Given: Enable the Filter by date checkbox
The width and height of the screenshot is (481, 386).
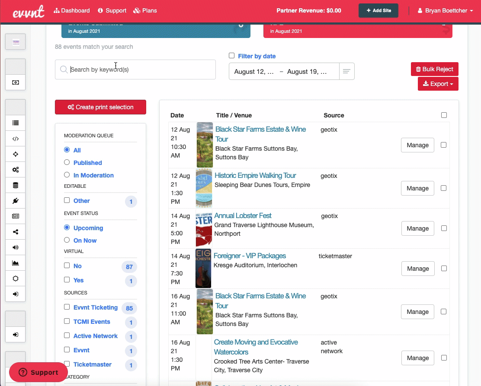Looking at the screenshot, I should coord(231,56).
